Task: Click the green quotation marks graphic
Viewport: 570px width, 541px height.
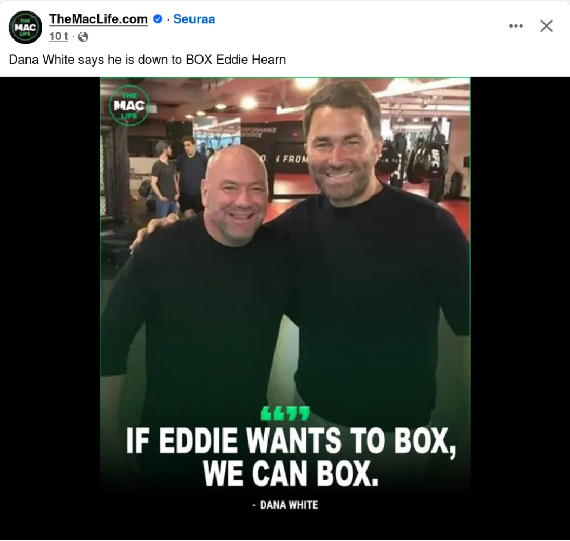Action: 285,413
